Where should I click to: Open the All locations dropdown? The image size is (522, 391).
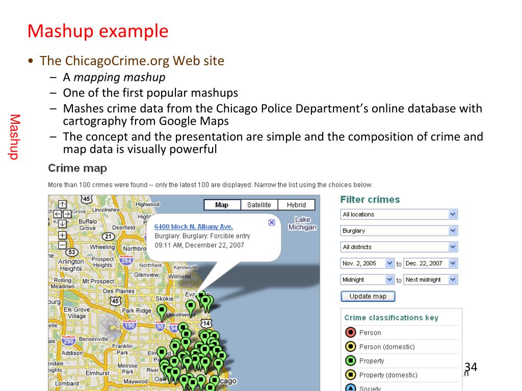[399, 214]
